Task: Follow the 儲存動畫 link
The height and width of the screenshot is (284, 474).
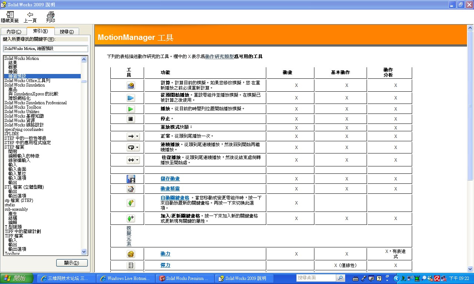Action: tap(170, 179)
